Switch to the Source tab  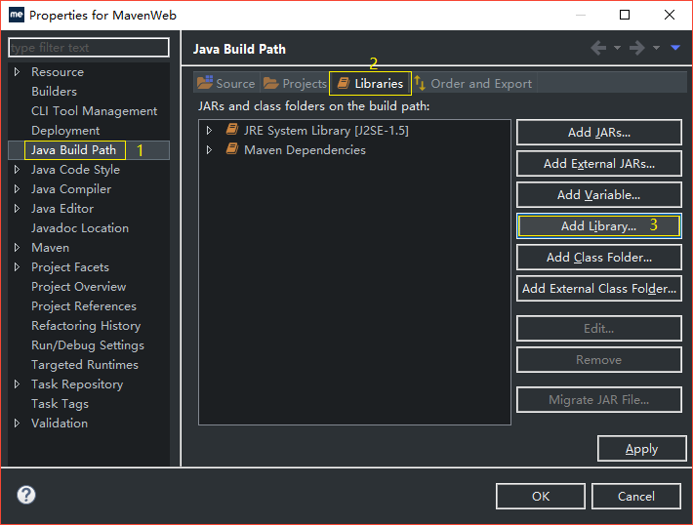(226, 83)
